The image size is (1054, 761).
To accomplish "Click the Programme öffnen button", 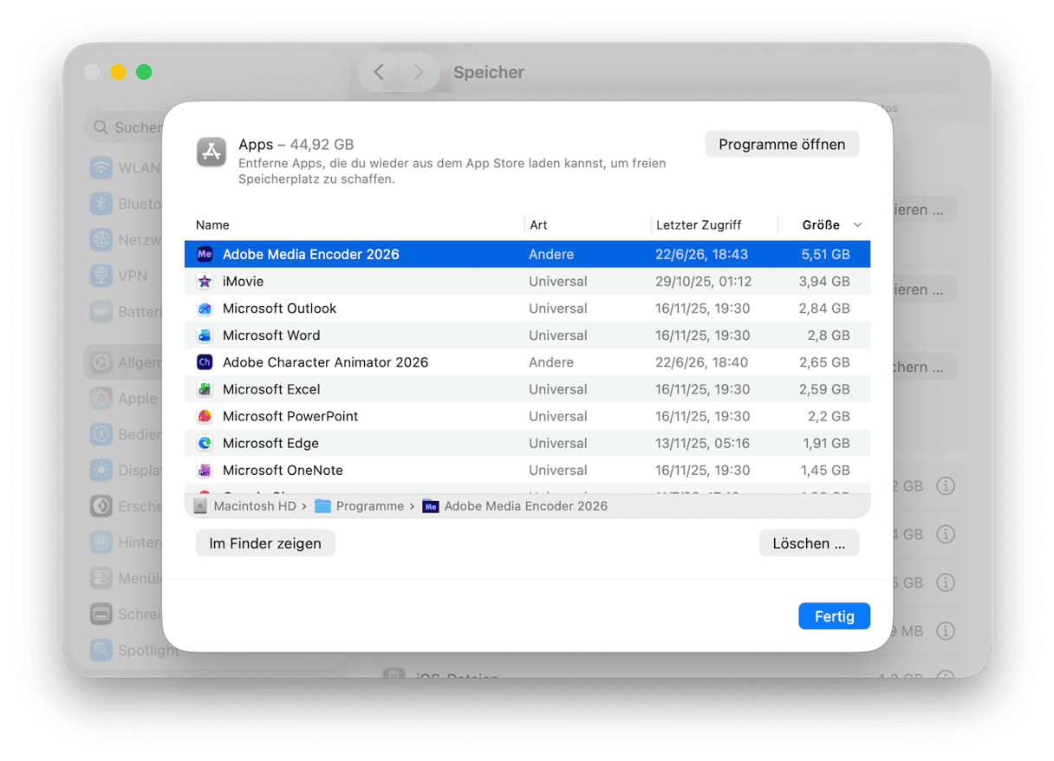I will pos(782,145).
